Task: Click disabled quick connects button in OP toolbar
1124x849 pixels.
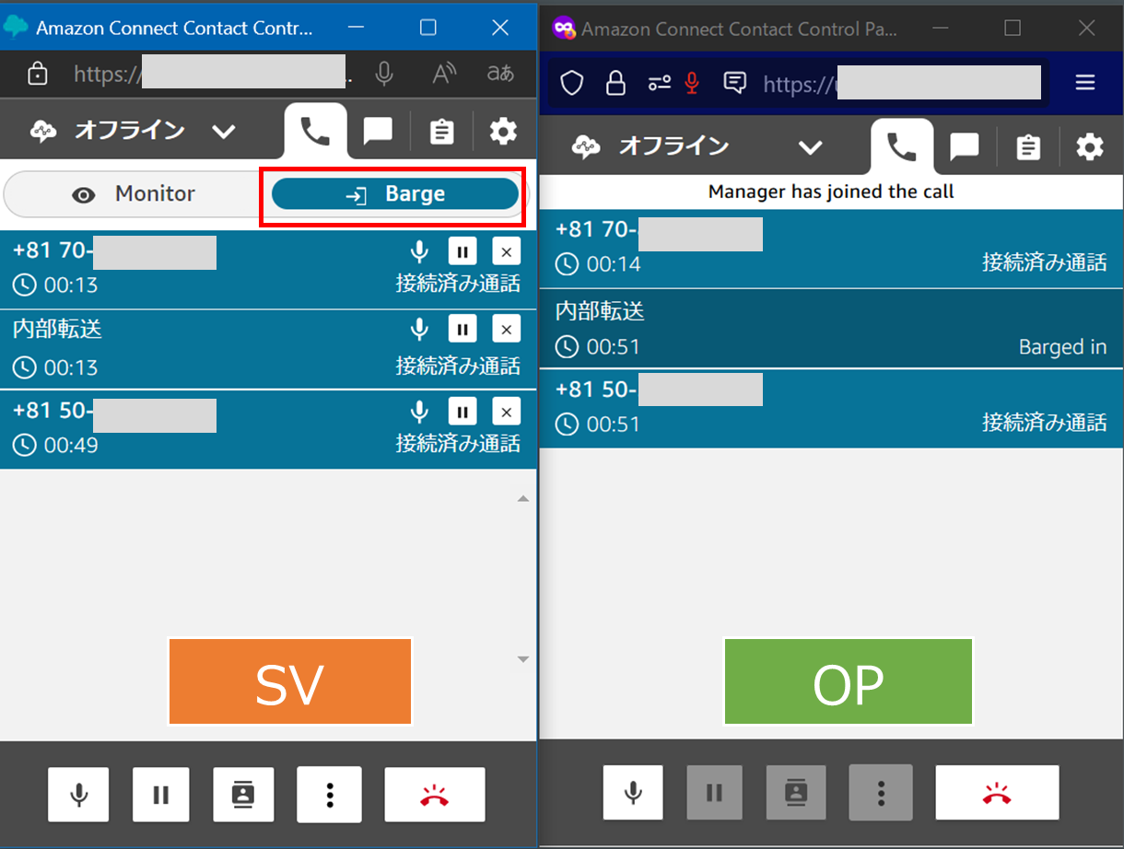Action: 796,792
